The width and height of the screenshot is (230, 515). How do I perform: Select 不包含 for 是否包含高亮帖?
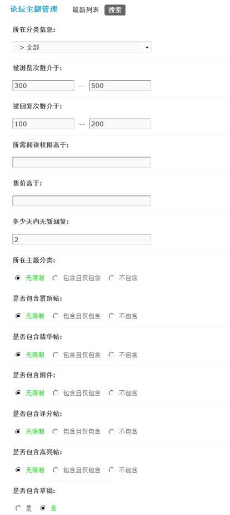click(112, 470)
